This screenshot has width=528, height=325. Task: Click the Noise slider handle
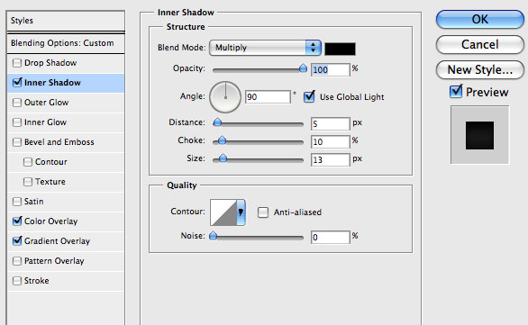pyautogui.click(x=214, y=236)
